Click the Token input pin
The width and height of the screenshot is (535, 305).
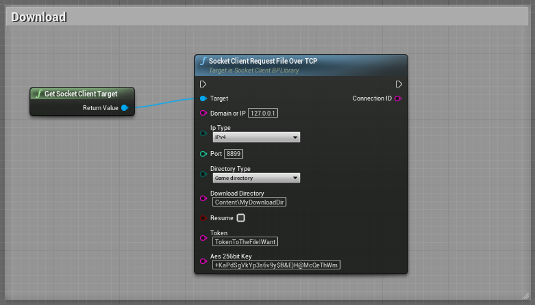pyautogui.click(x=203, y=237)
